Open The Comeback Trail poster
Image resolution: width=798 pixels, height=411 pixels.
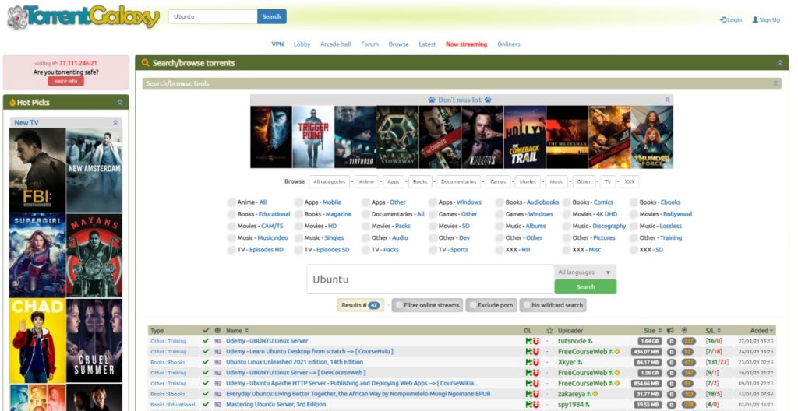(x=524, y=137)
